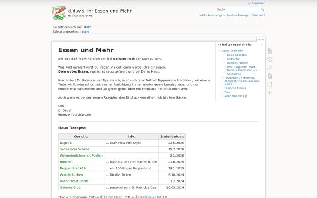Image resolution: width=317 pixels, height=198 pixels.
Task: Jump to Speisen / Essen in contents
Action: click(x=237, y=63)
